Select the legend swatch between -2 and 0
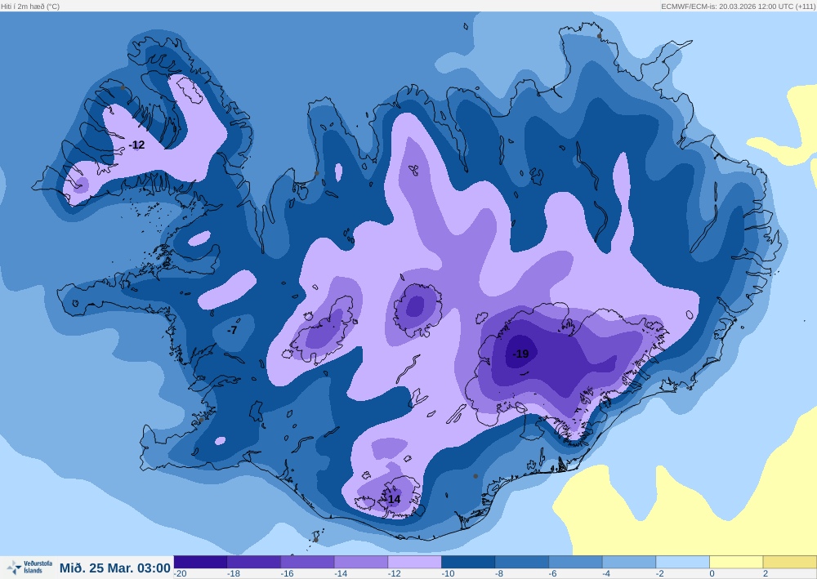 pyautogui.click(x=683, y=562)
